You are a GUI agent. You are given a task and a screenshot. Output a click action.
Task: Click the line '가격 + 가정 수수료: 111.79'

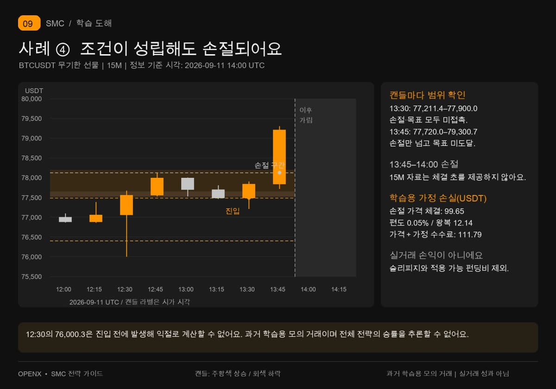(x=436, y=235)
